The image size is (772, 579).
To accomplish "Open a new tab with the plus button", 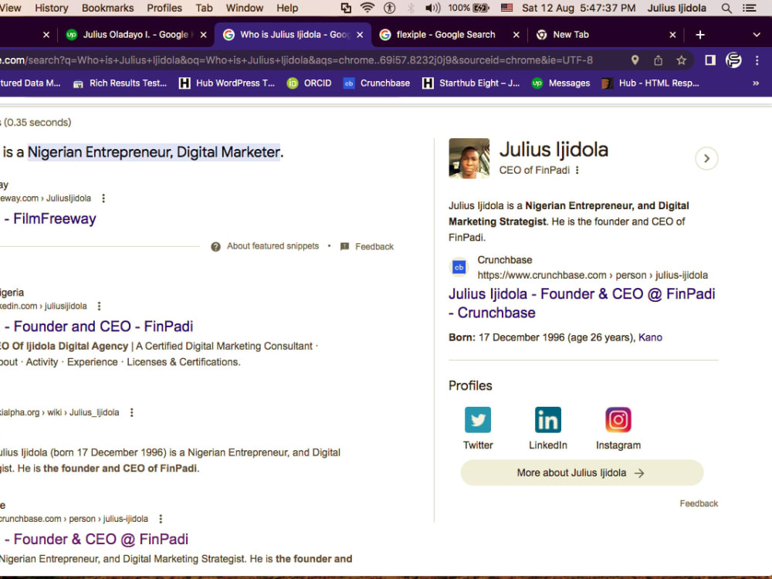I will 700,35.
